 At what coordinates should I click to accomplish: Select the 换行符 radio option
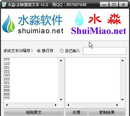[x=45, y=51]
